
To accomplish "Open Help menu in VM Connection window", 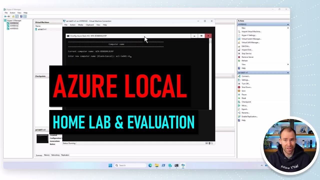I will [105, 25].
